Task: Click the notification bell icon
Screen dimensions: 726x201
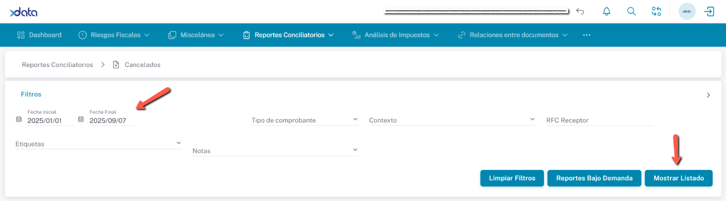Action: [607, 11]
